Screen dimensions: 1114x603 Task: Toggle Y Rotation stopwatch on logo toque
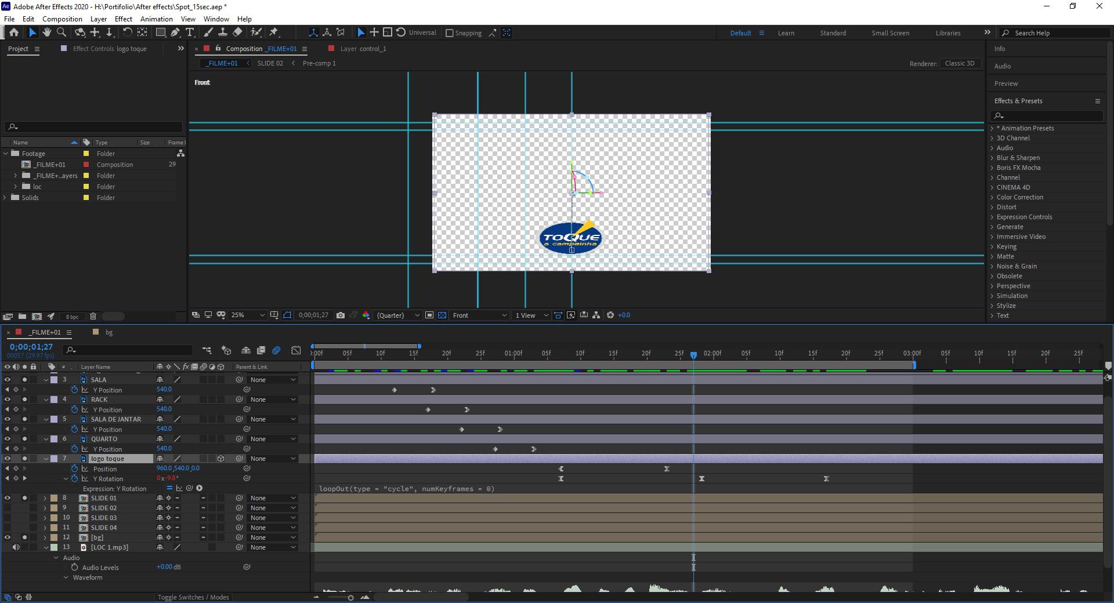click(74, 479)
